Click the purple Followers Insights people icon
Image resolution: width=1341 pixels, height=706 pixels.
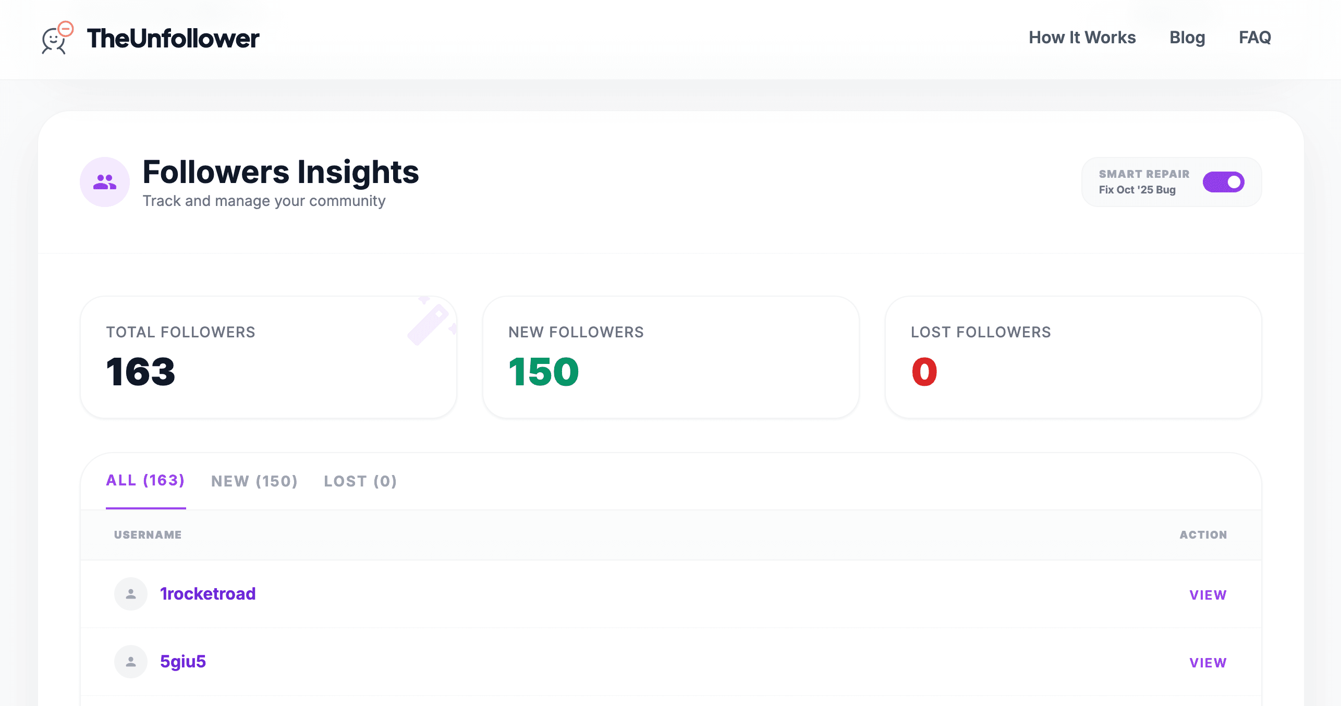(x=104, y=181)
